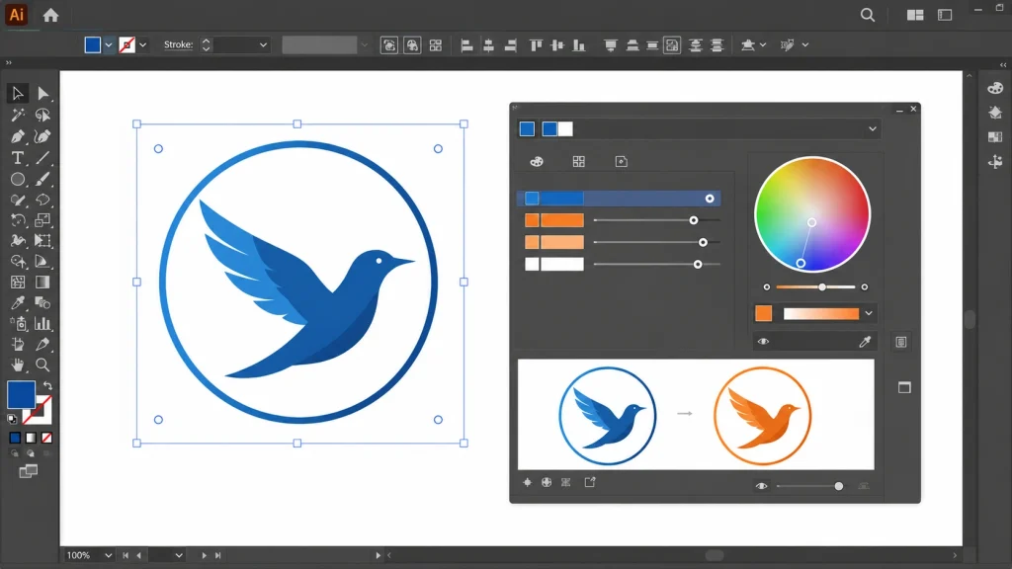Image resolution: width=1012 pixels, height=569 pixels.
Task: Open the arrange documents layout icon
Action: pos(914,15)
